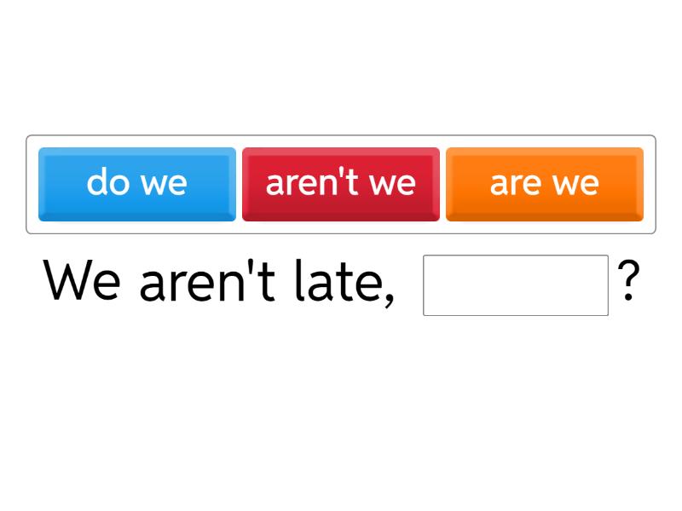
Task: Click the "do we" answer tile
Action: (x=137, y=184)
